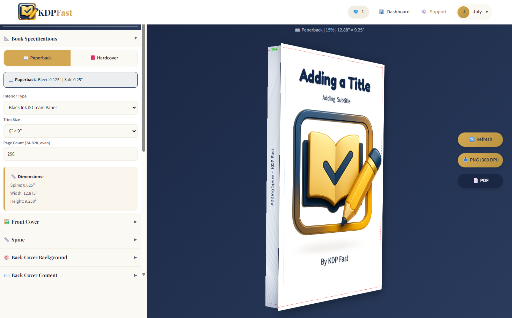Select the Paperback format option
This screenshot has width=512, height=318.
pos(37,58)
